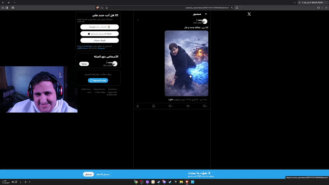Open the clock and date in system tray

click(6, 182)
